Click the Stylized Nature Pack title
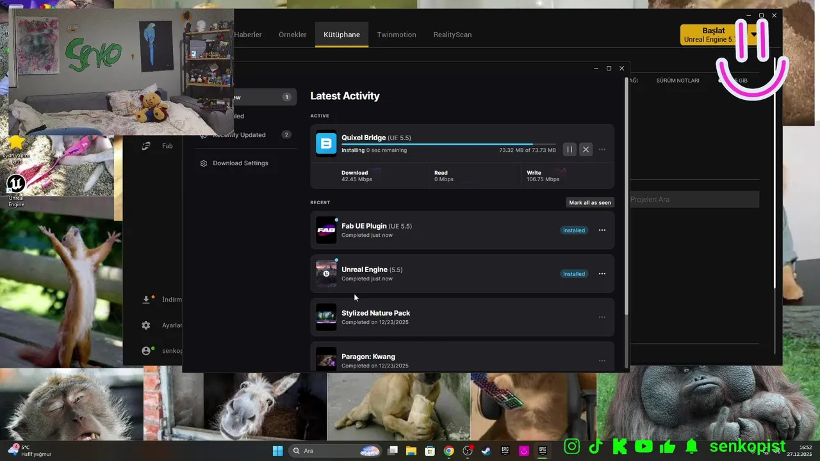This screenshot has height=461, width=820. (x=375, y=313)
